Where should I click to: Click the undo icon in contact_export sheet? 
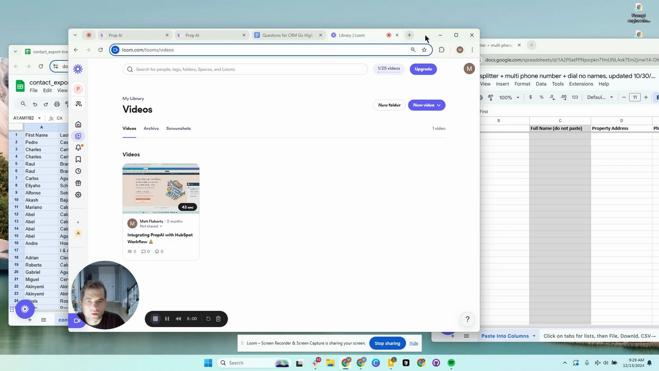click(35, 104)
